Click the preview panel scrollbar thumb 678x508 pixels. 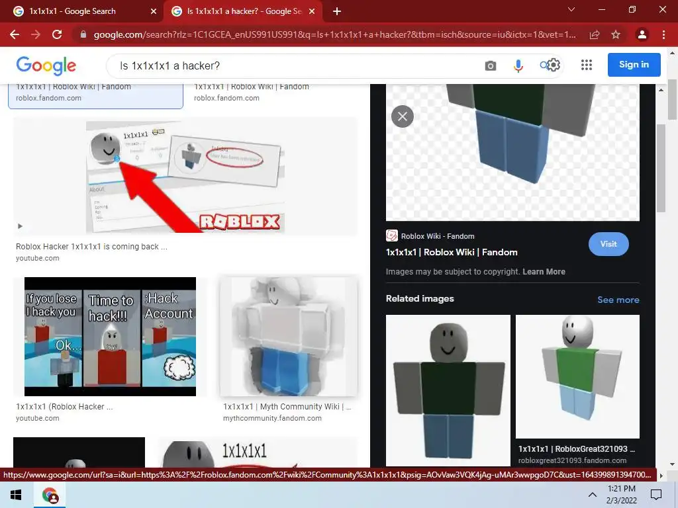(x=661, y=168)
